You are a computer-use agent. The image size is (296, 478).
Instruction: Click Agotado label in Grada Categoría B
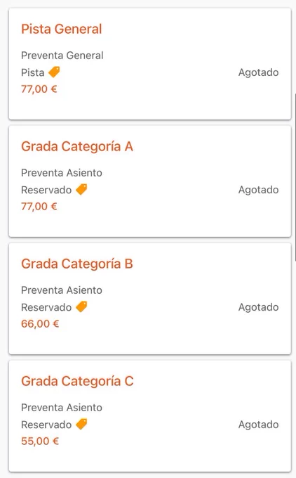[258, 307]
